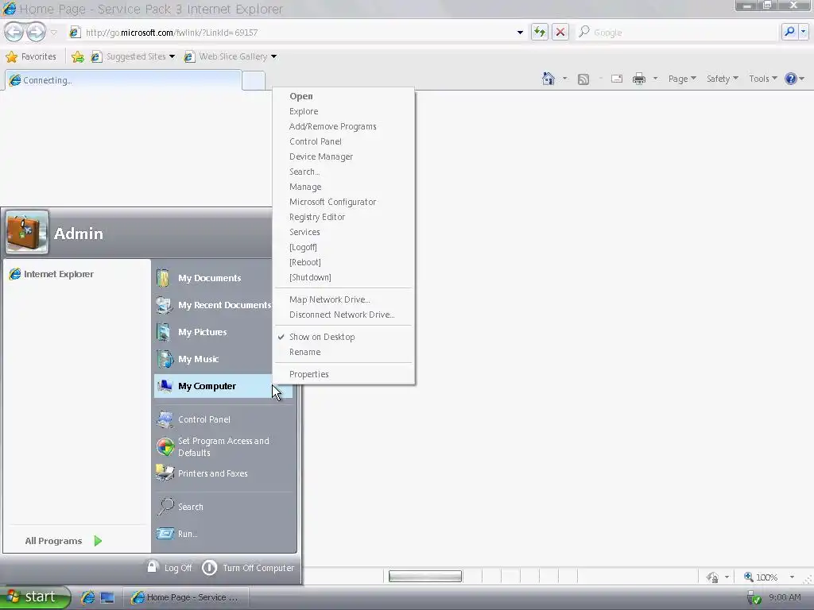Click the blue Help question mark icon
Viewport: 814px width, 610px height.
[x=791, y=79]
